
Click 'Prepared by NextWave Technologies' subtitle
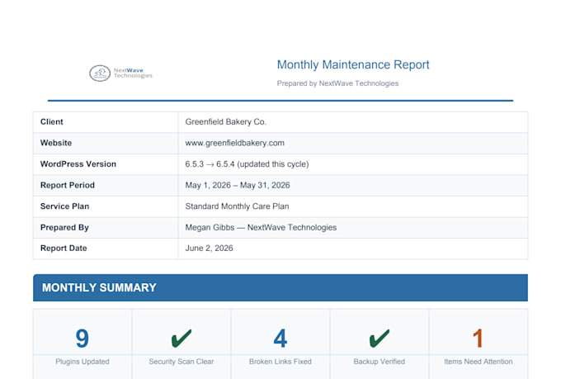(337, 83)
